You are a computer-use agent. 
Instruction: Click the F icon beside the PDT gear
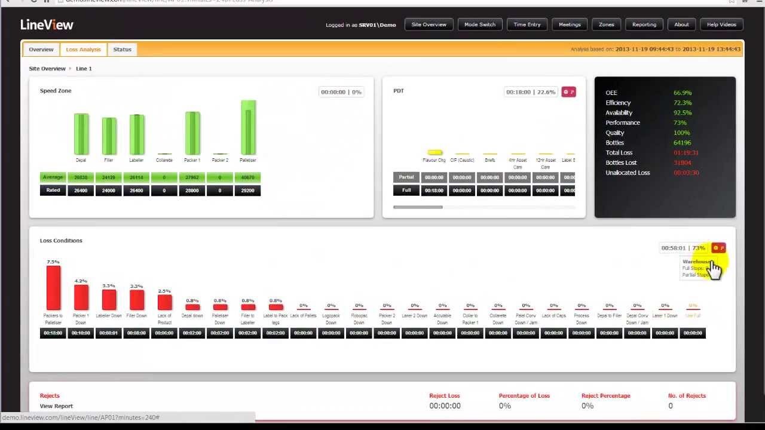[x=573, y=91]
